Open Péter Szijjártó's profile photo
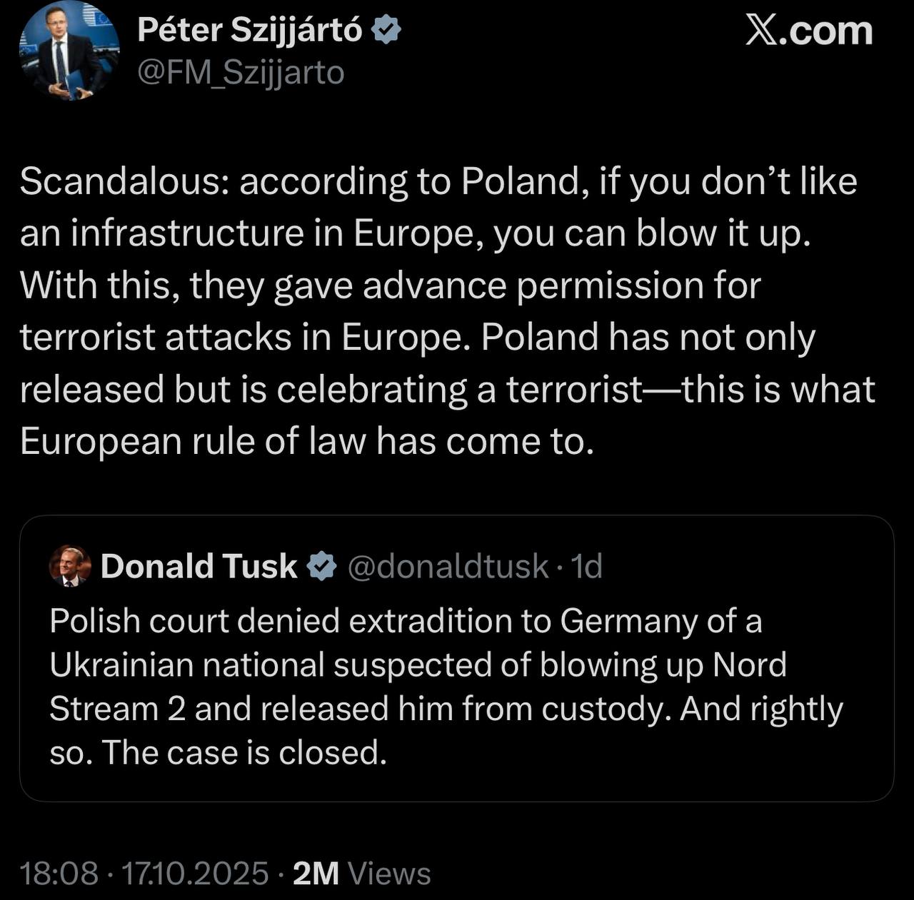 pos(69,51)
